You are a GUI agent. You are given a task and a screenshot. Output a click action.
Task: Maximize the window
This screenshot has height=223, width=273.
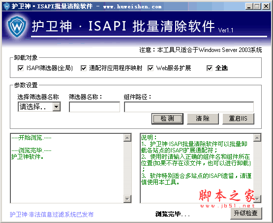257,6
